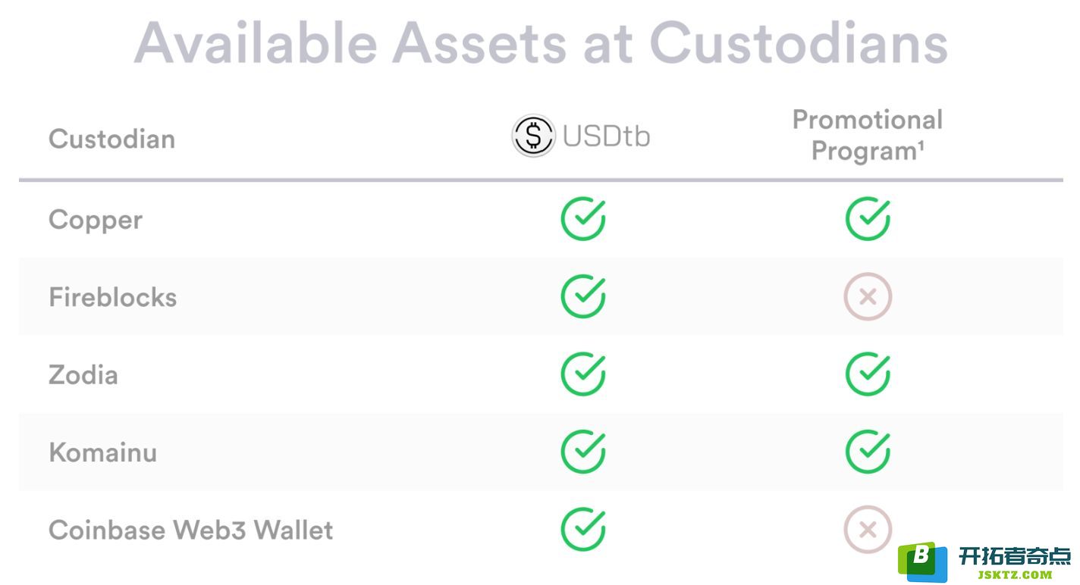Click Copper's Promotional Program checkmark
This screenshot has height=585, width=1080.
click(x=868, y=219)
